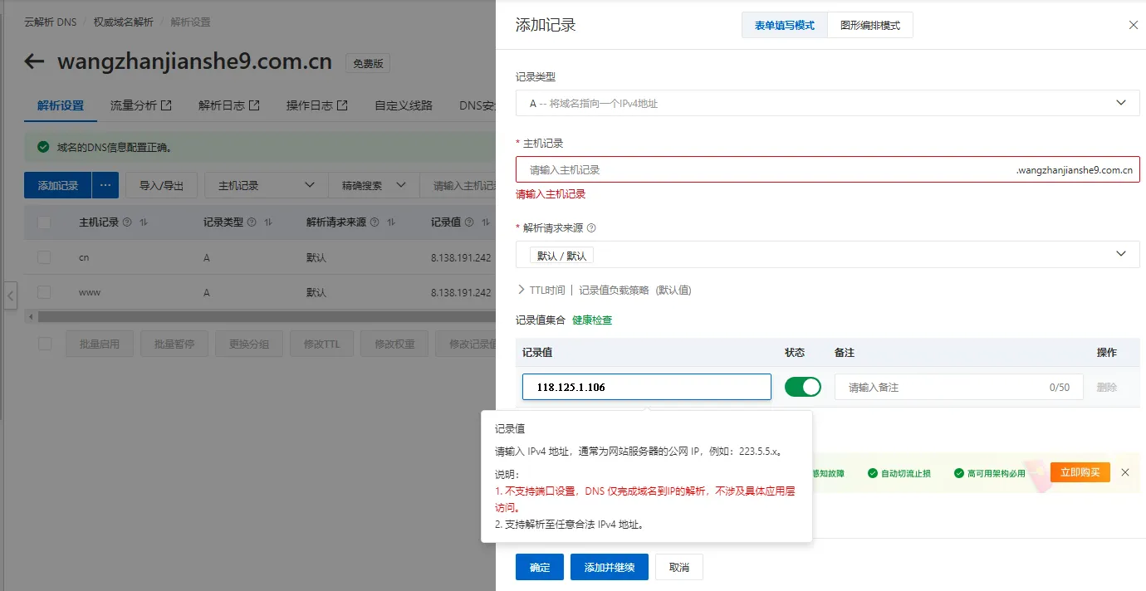The image size is (1146, 591).
Task: Open the 流量分析 tab
Action: (x=140, y=105)
